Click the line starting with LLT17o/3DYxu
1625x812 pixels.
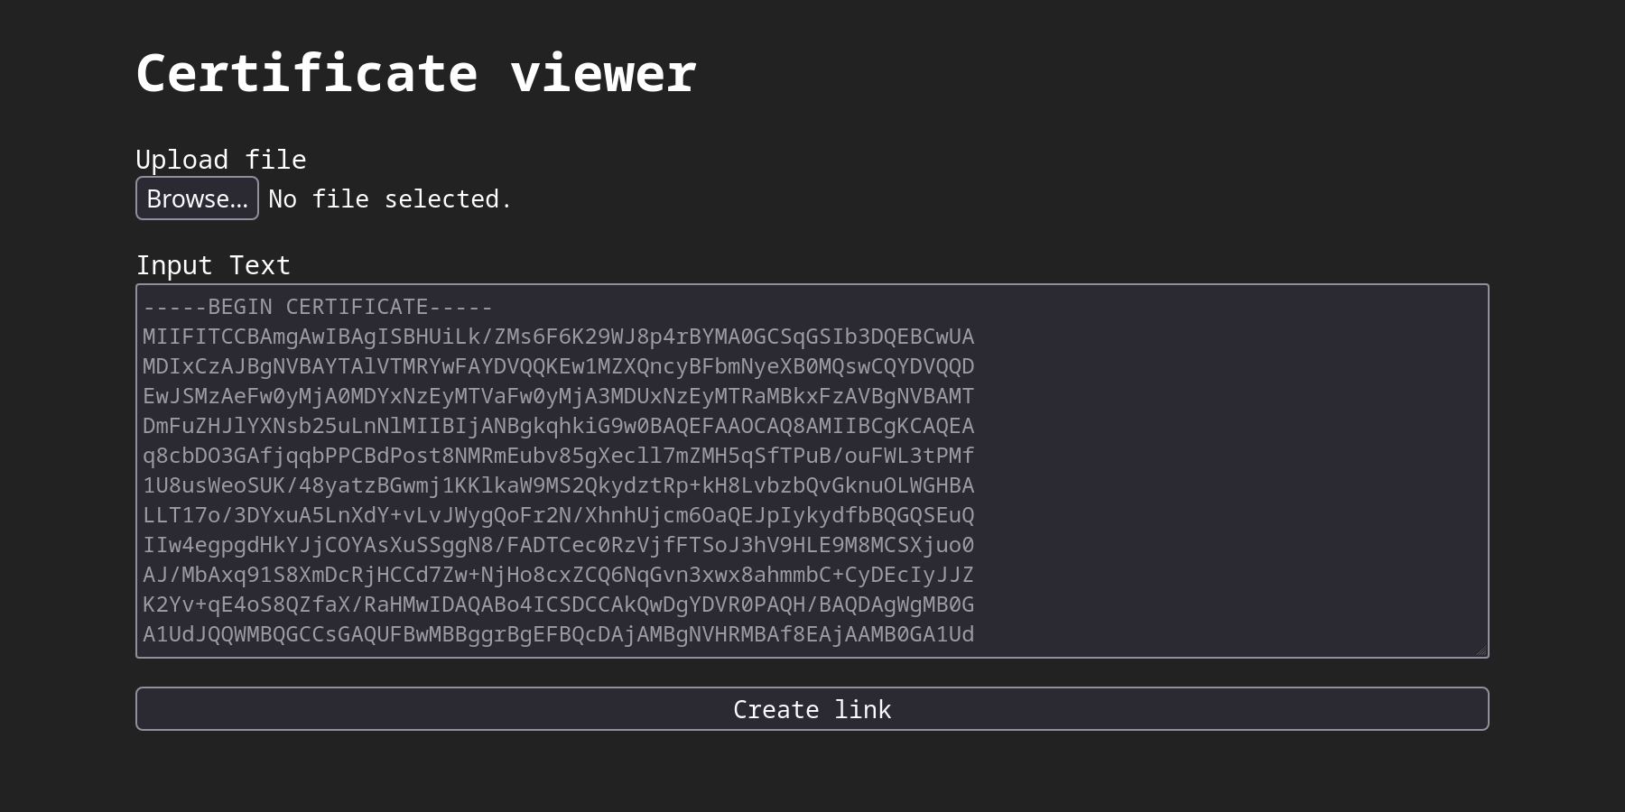(559, 515)
